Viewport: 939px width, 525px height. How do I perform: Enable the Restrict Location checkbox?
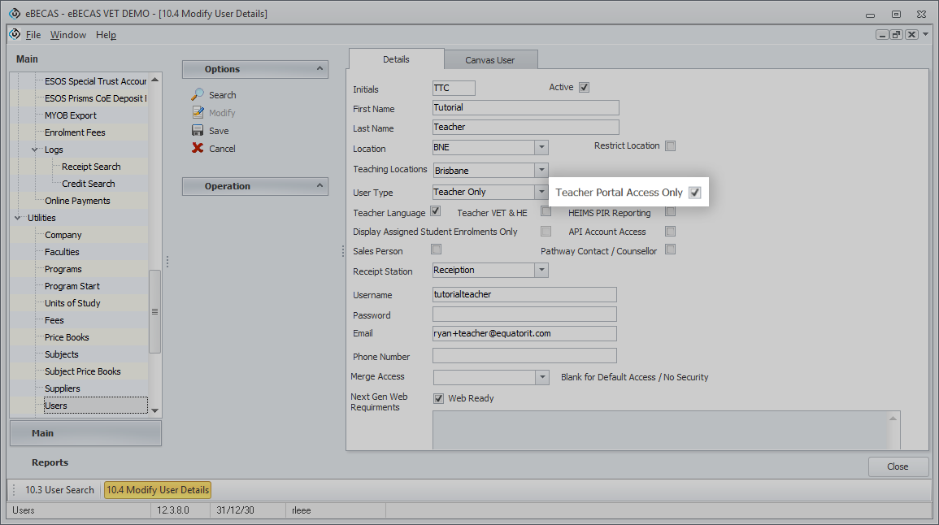(671, 146)
